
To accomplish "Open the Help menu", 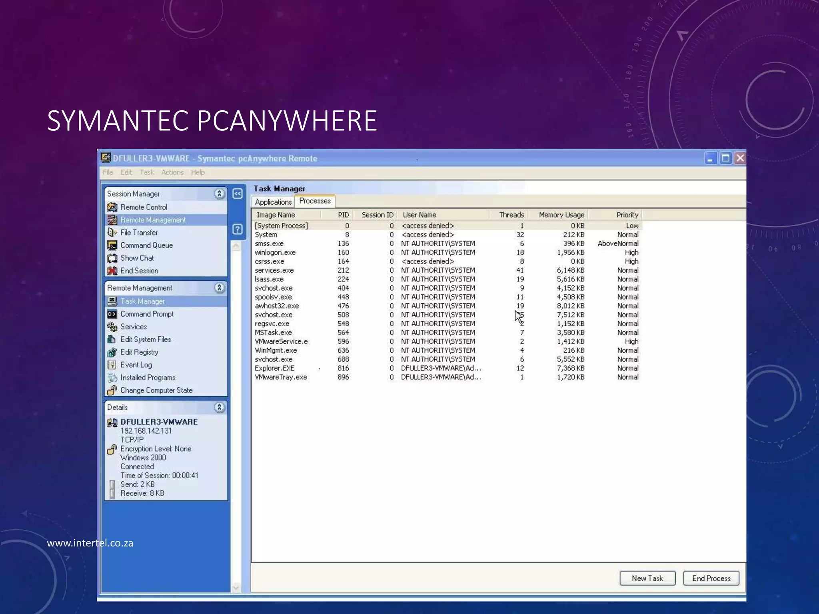I will point(198,172).
